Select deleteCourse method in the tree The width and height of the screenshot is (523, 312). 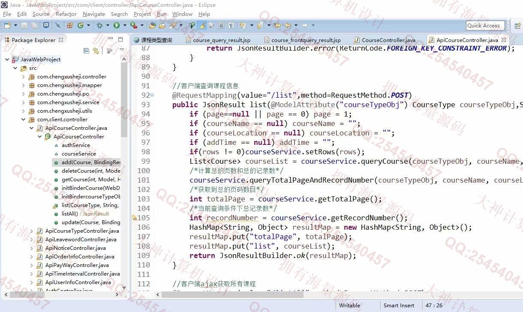coord(87,171)
